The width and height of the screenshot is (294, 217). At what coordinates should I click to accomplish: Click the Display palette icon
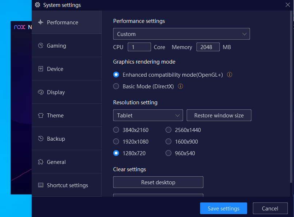(x=41, y=92)
